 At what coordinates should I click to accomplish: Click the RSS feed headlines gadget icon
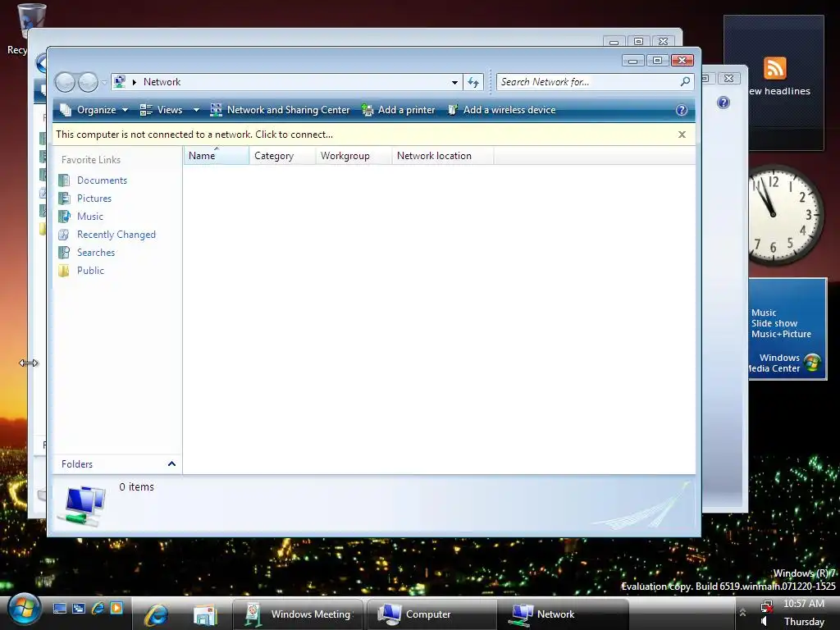click(775, 69)
